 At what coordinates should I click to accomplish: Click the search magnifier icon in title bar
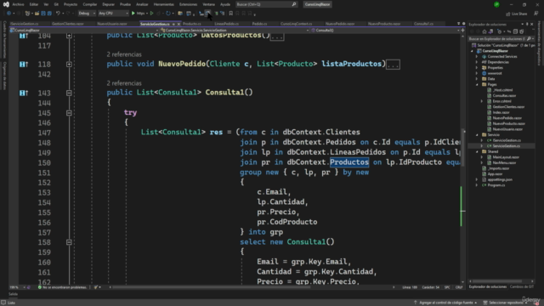click(x=294, y=4)
